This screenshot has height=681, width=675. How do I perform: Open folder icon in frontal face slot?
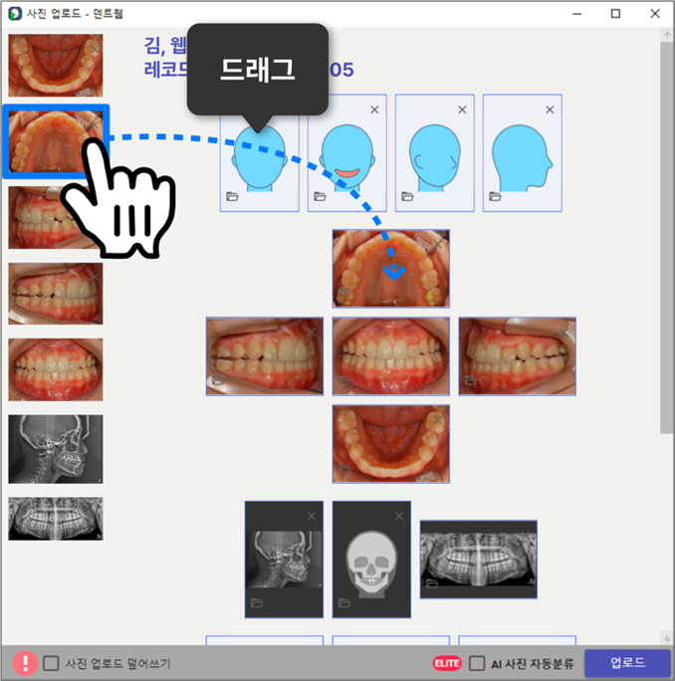(233, 197)
